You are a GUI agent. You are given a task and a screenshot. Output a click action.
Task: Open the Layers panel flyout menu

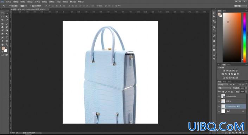pyautogui.click(x=246, y=82)
